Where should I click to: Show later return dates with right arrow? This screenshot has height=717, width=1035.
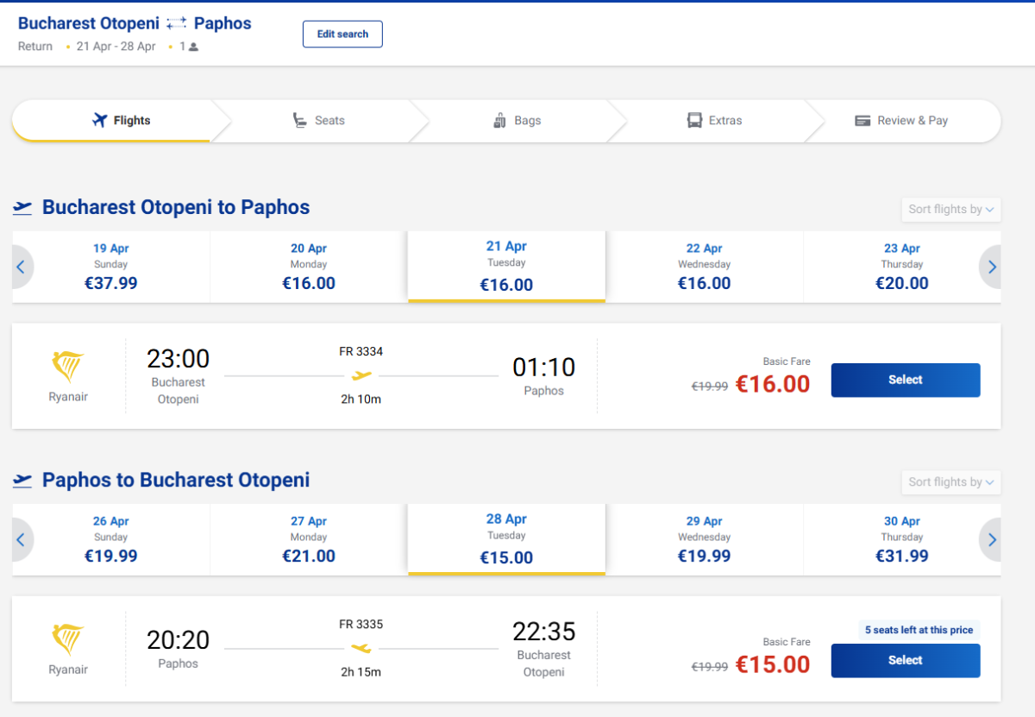(992, 540)
